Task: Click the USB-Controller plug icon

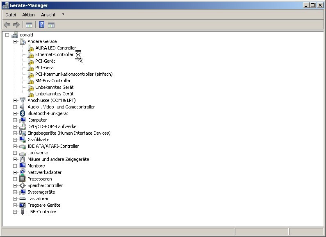Action: pyautogui.click(x=23, y=212)
